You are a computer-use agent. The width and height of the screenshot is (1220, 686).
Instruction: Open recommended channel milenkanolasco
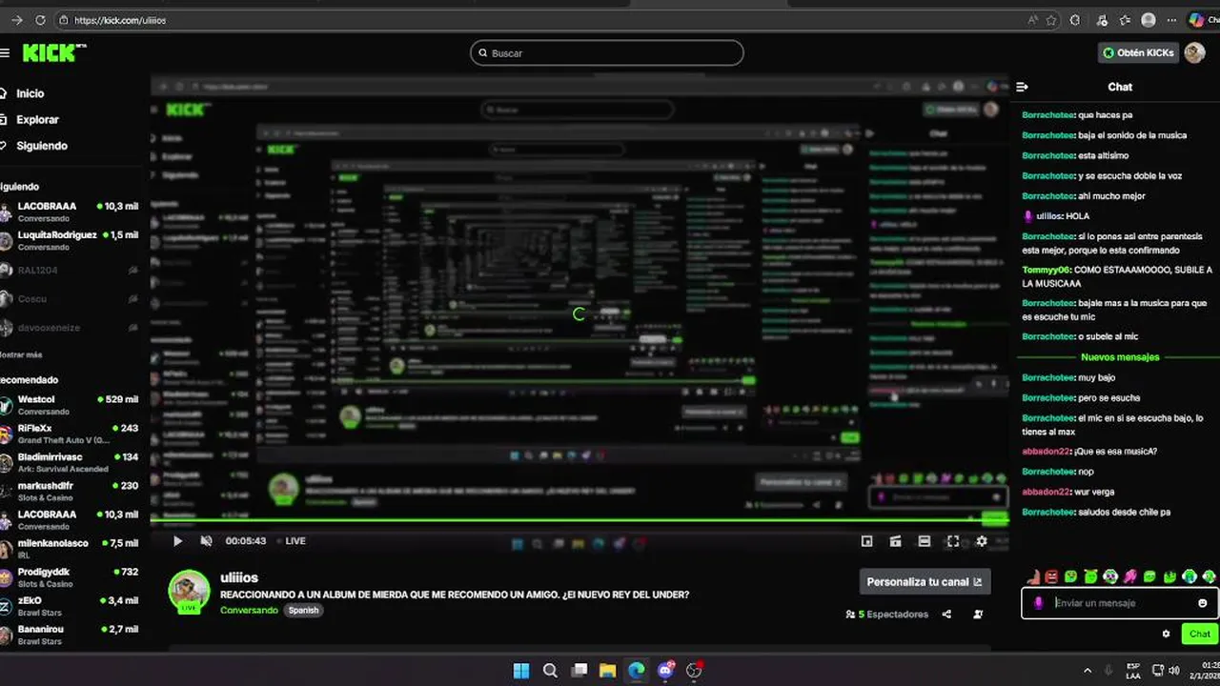click(69, 549)
